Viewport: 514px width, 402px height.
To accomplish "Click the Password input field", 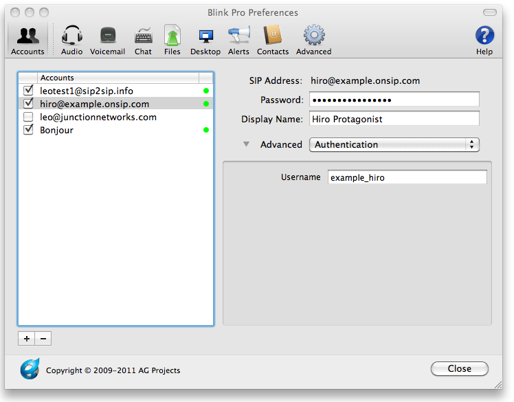I will 394,100.
